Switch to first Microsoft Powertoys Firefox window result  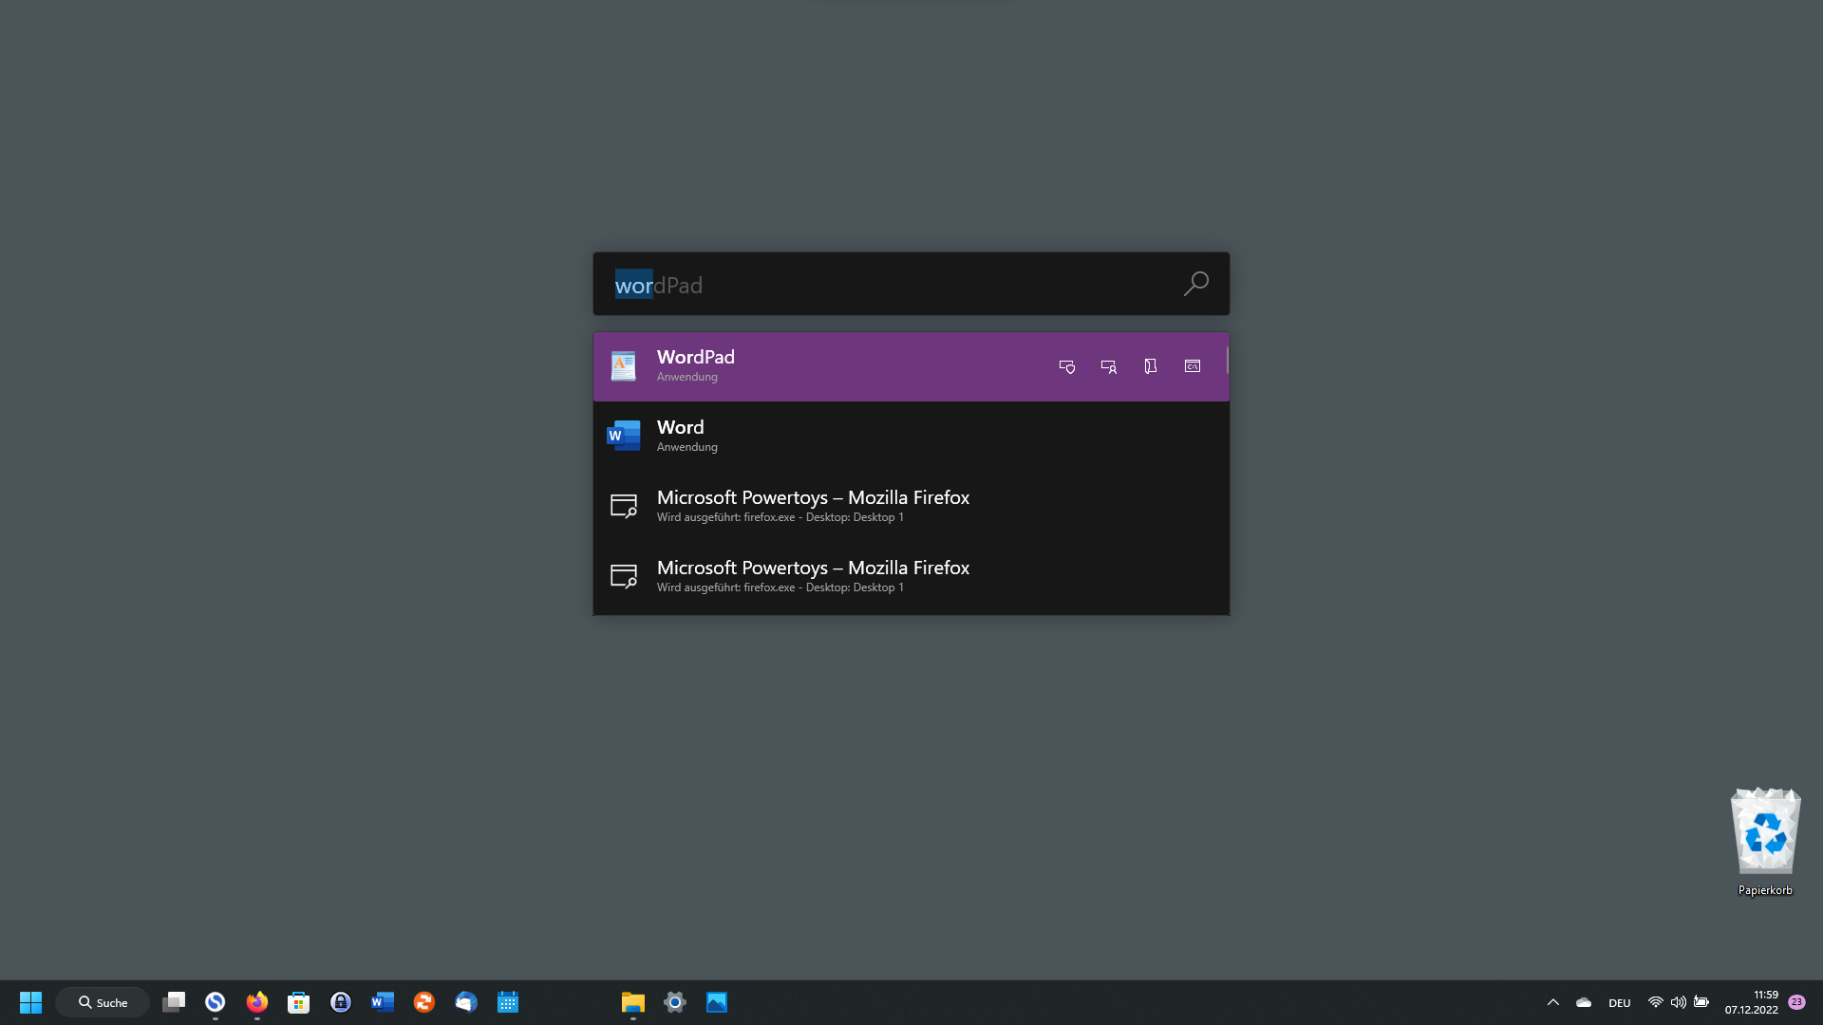coord(910,507)
